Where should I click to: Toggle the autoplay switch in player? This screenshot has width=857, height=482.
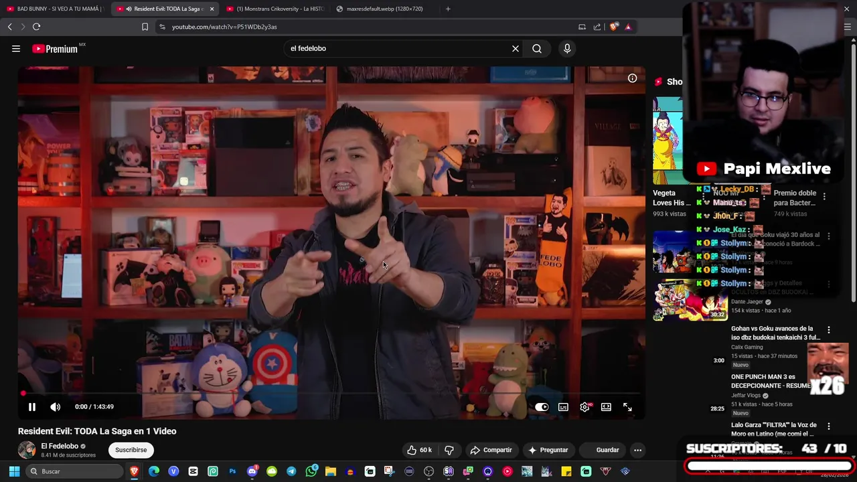[542, 407]
